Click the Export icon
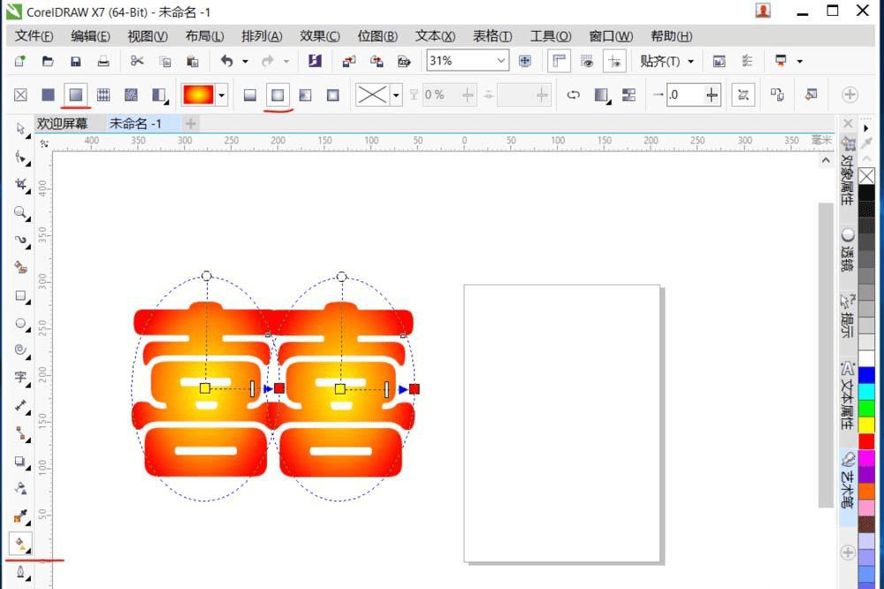 (x=377, y=61)
